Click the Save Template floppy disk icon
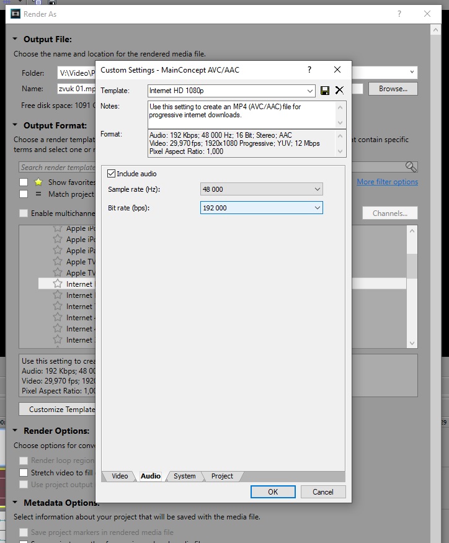The image size is (449, 543). click(x=325, y=91)
